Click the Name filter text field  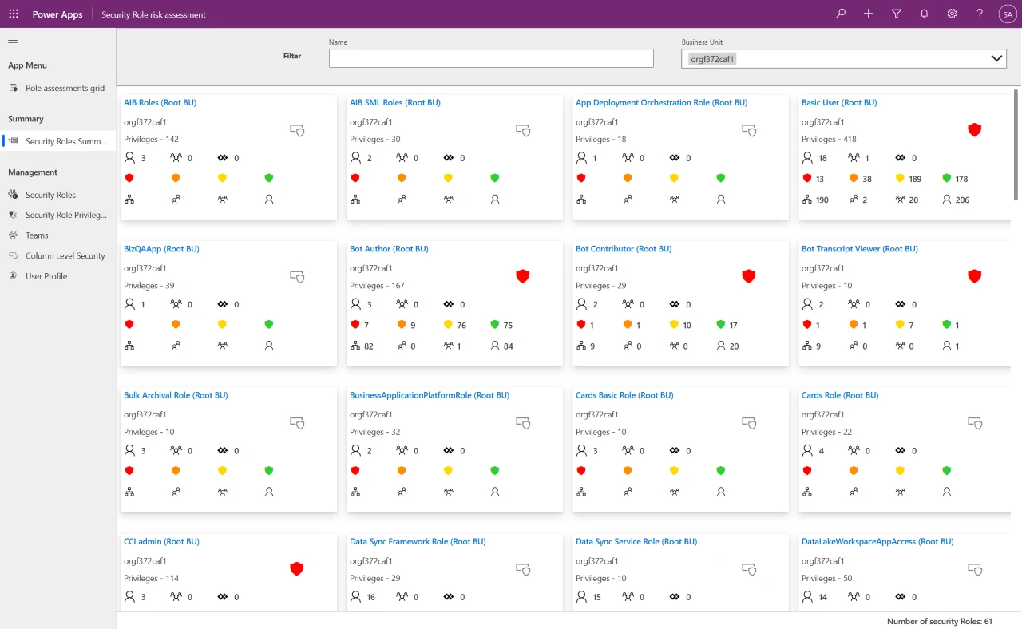point(491,58)
